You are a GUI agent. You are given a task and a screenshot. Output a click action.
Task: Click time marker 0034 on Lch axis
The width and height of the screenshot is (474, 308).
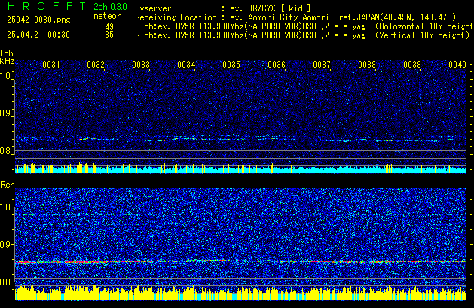186,65
